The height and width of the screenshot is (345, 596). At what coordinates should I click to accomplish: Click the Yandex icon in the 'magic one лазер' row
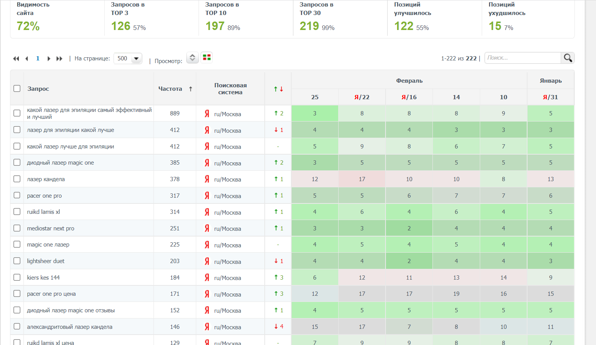coord(207,245)
